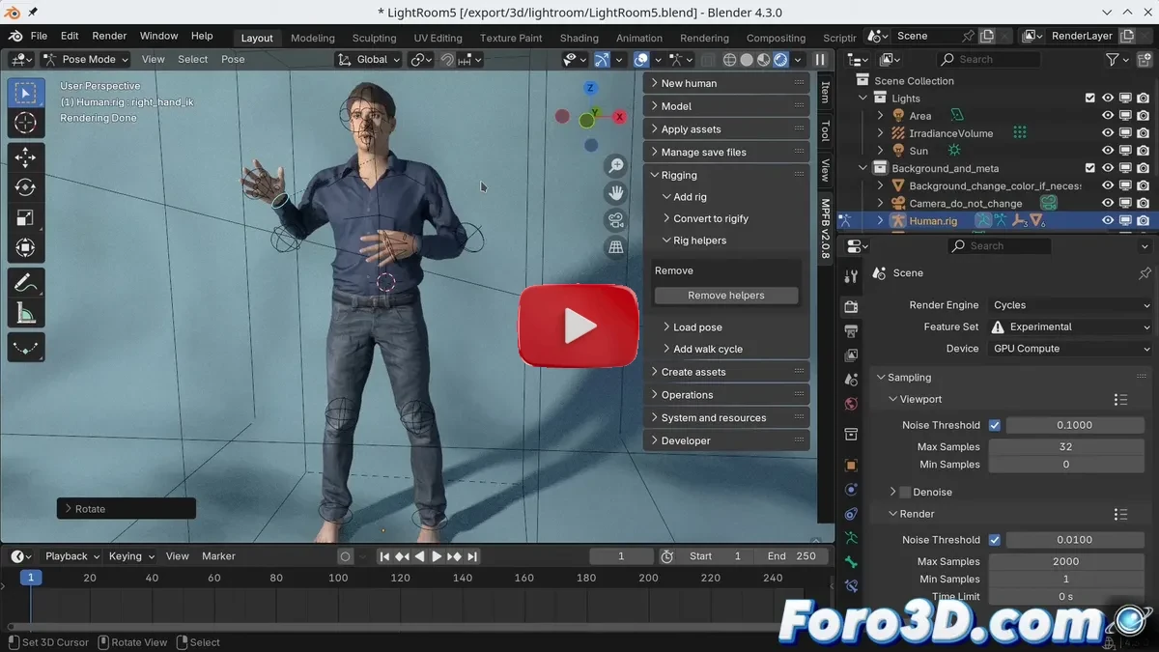Viewport: 1159px width, 652px height.
Task: Open the Output properties tab
Action: point(850,331)
